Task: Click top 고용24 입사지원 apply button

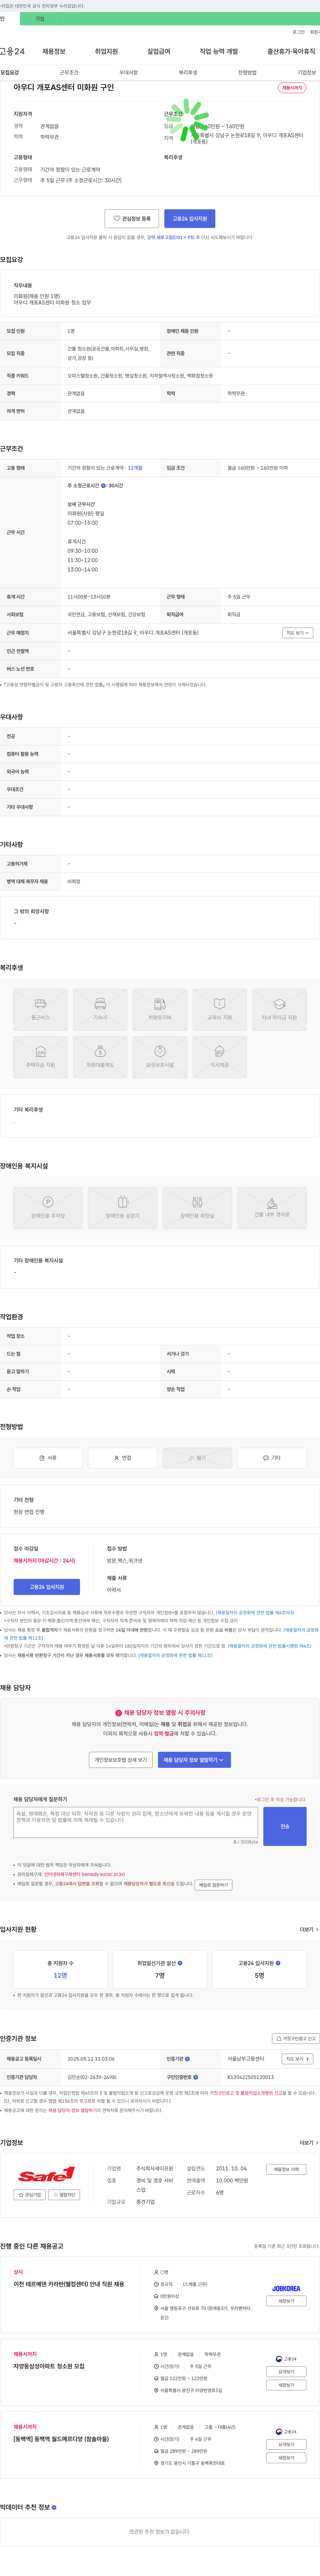Action: (190, 218)
